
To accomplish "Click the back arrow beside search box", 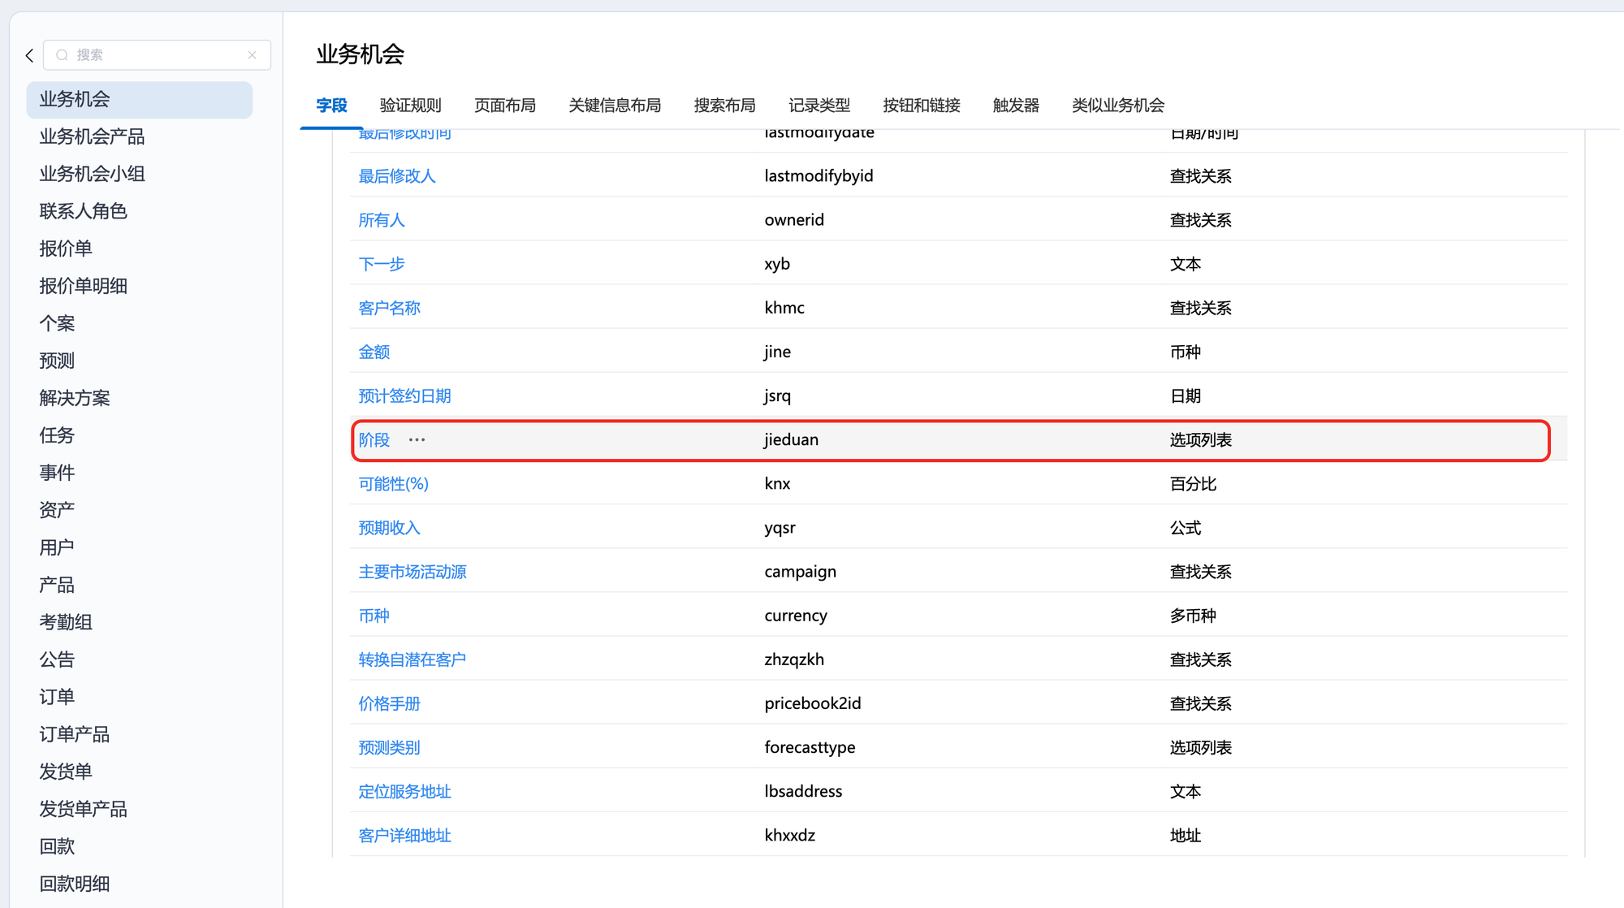I will point(30,55).
